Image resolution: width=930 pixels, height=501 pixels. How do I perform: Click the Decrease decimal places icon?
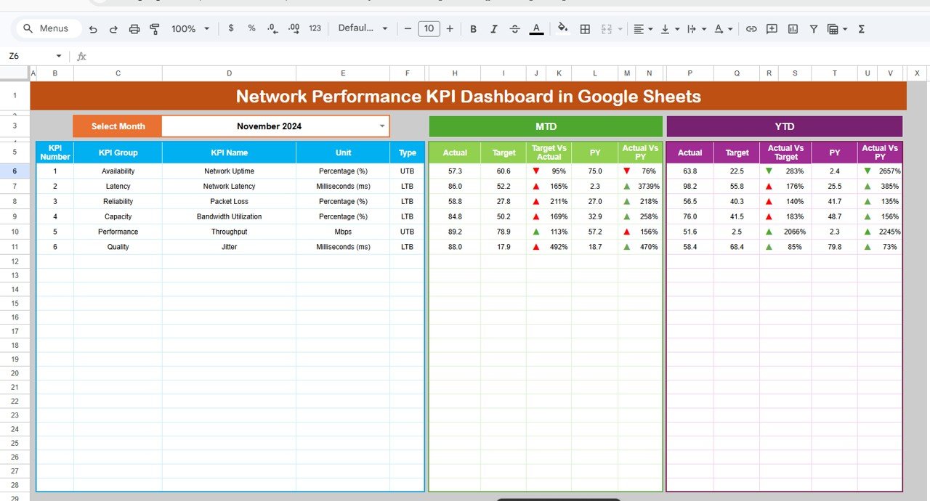pyautogui.click(x=272, y=29)
